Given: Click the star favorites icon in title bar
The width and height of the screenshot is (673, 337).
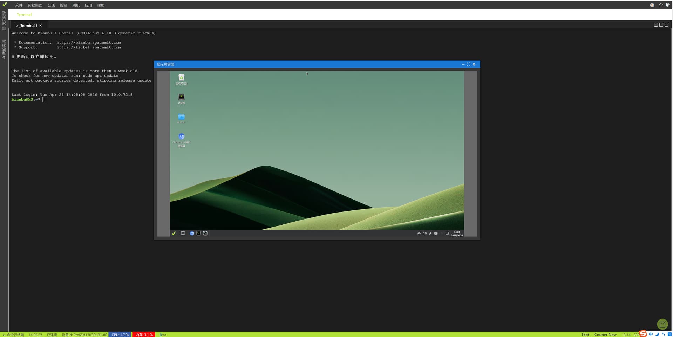Looking at the screenshot, I should pyautogui.click(x=661, y=5).
